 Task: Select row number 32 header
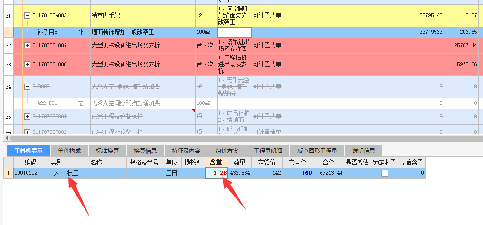click(x=9, y=45)
